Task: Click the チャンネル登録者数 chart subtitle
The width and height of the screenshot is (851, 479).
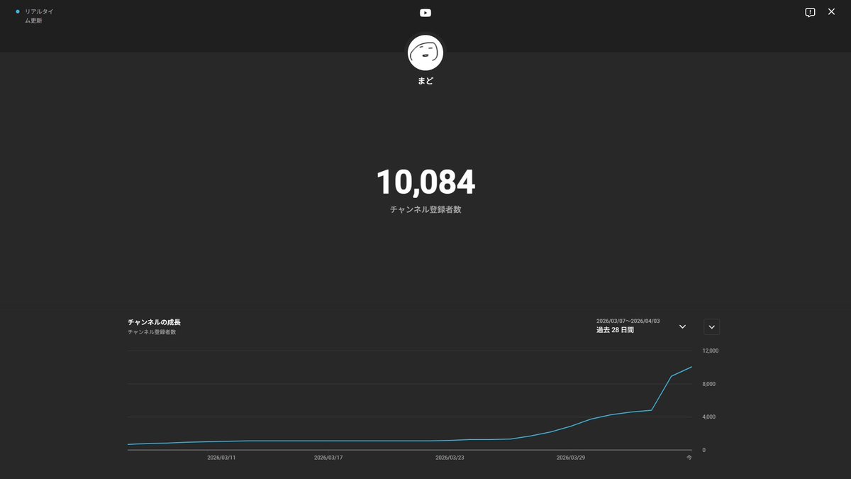Action: [152, 332]
